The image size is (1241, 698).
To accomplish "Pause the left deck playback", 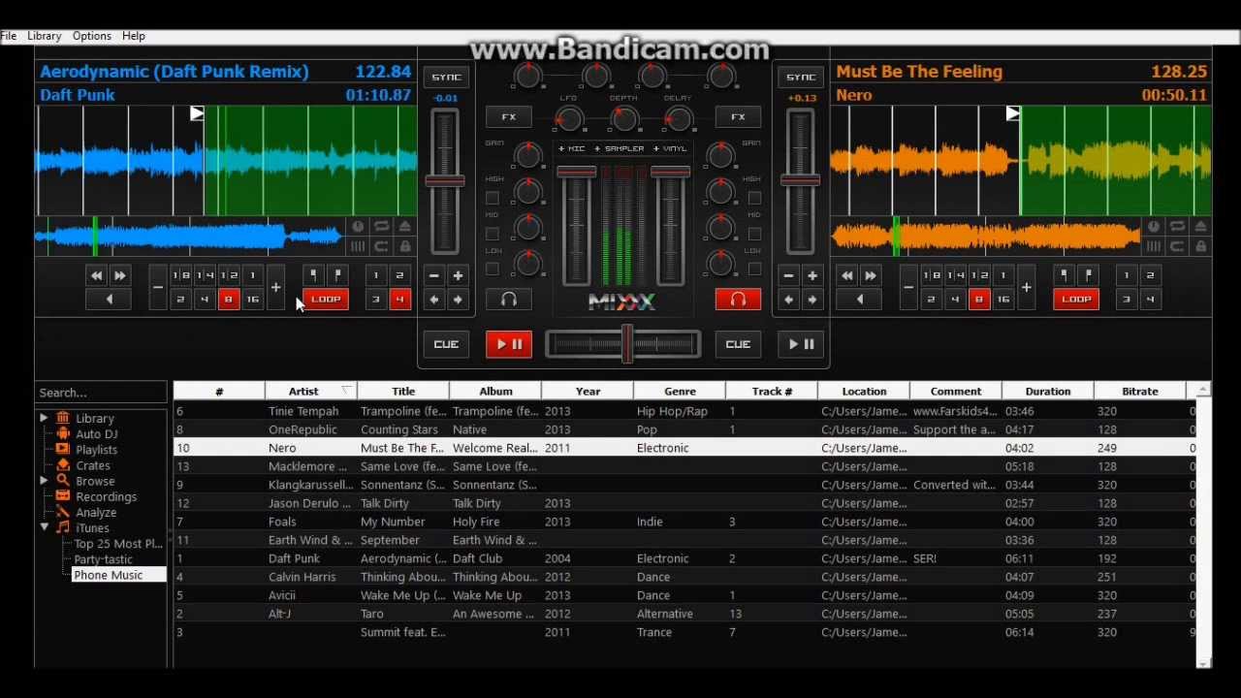I will [x=509, y=344].
